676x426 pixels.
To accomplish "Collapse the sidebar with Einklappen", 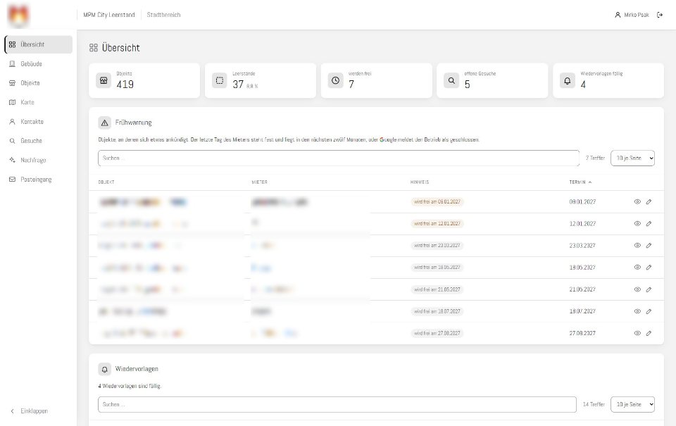I will 30,411.
